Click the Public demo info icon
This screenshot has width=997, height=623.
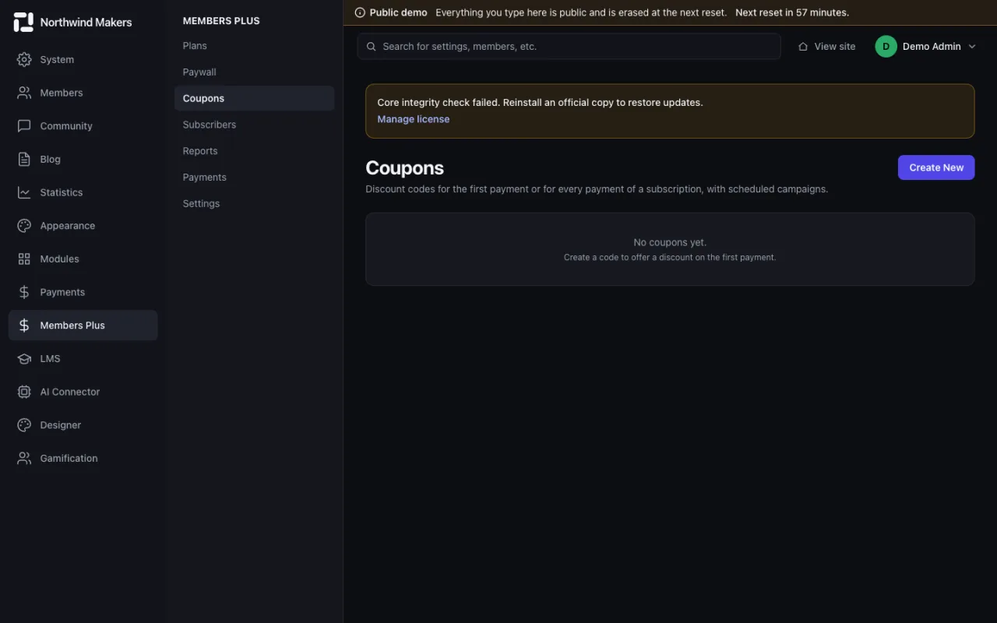click(360, 12)
